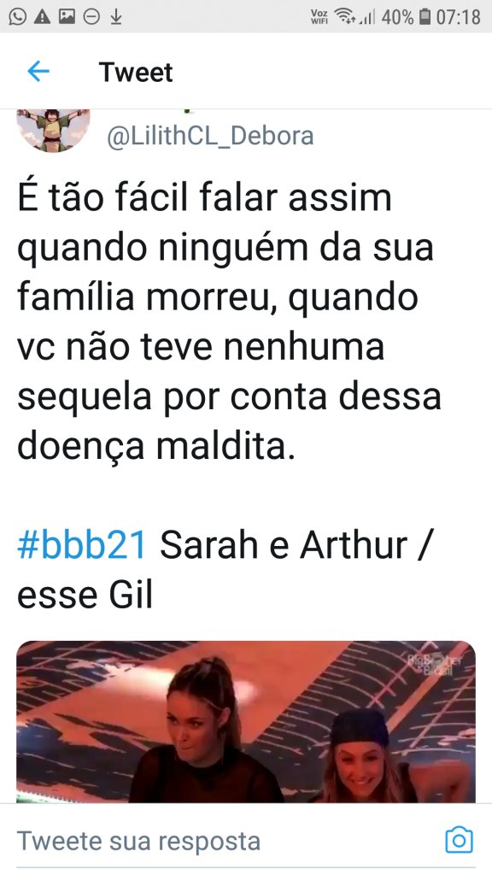The width and height of the screenshot is (492, 875).
Task: Tap the Voz WiFi calling indicator
Action: point(319,17)
